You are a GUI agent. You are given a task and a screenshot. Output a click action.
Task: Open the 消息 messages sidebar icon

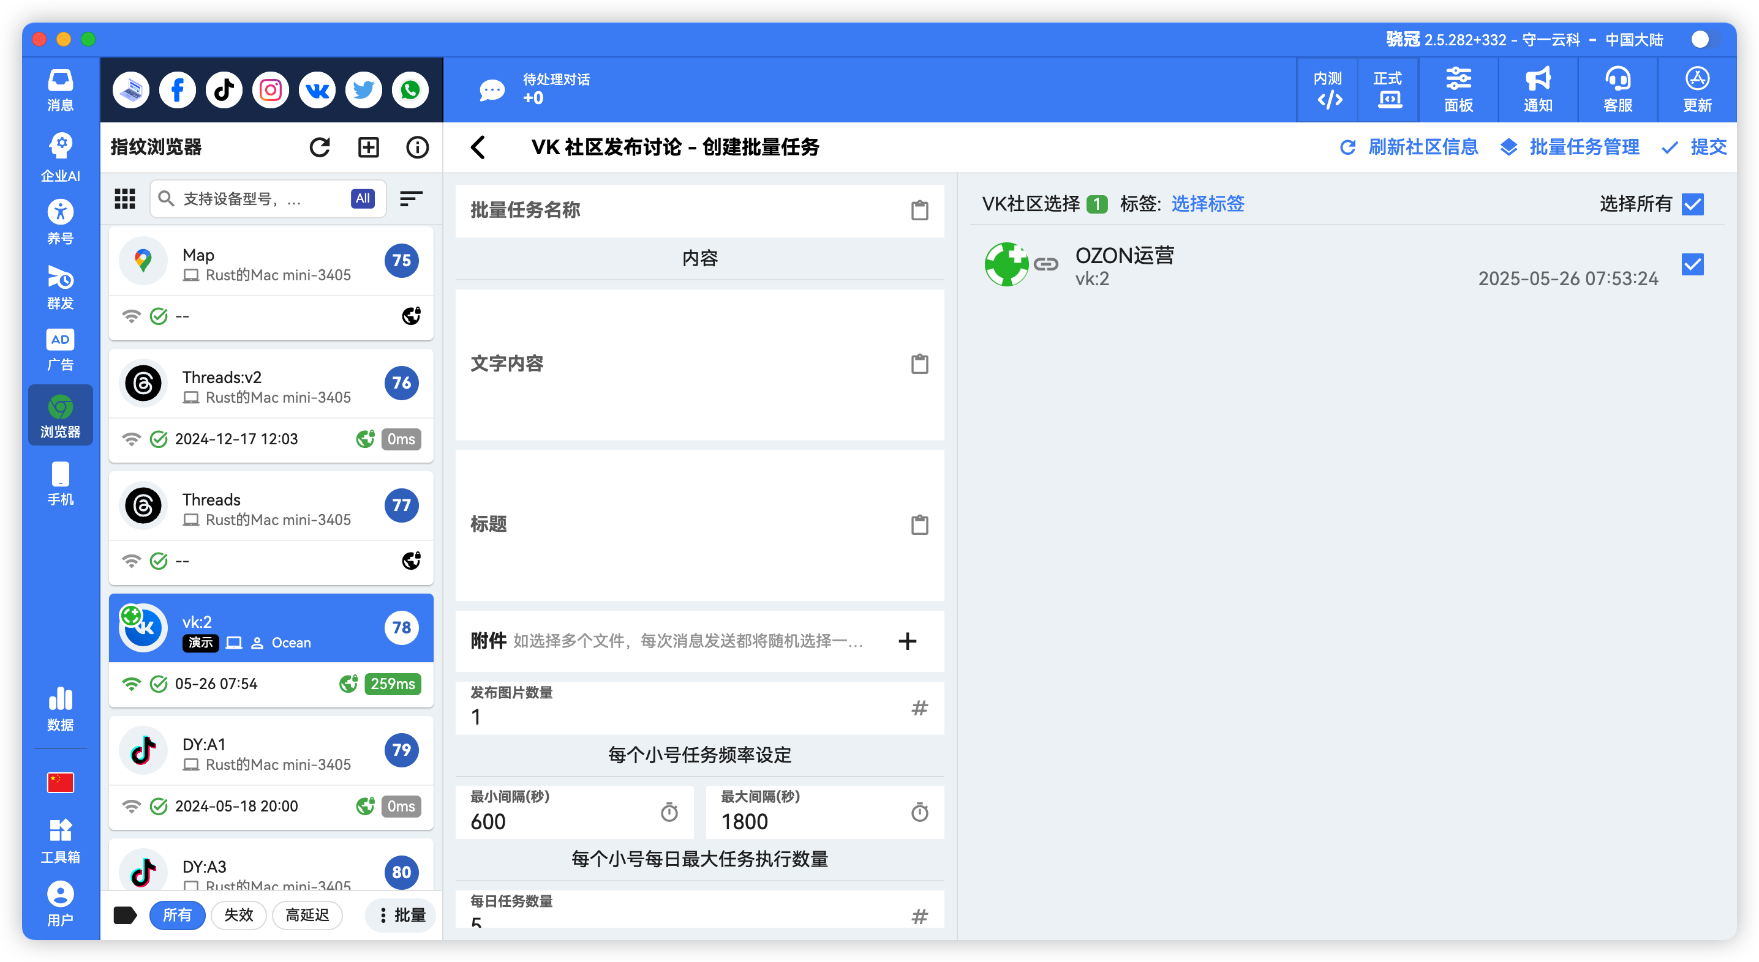60,89
